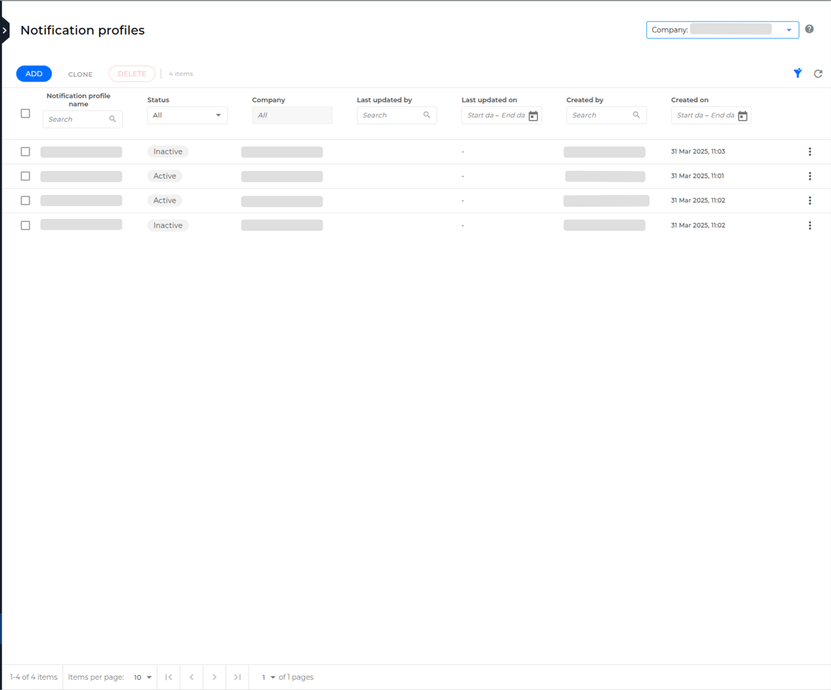Open the Status filter dropdown
The width and height of the screenshot is (831, 690).
(187, 115)
